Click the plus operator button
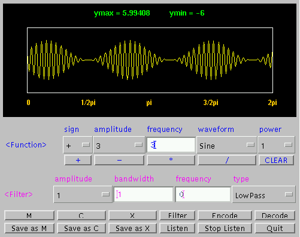The height and width of the screenshot is (237, 300). (78, 160)
